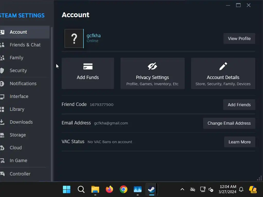
Task: Click friend code 1679377500
Action: pyautogui.click(x=102, y=105)
